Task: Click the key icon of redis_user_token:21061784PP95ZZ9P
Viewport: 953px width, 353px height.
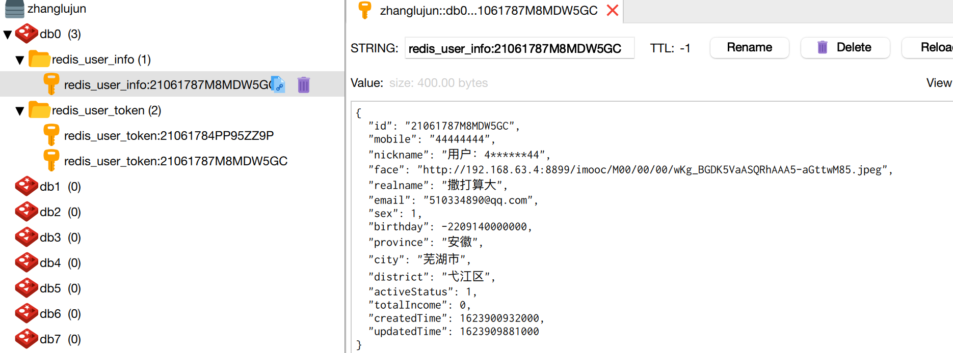Action: pos(51,135)
